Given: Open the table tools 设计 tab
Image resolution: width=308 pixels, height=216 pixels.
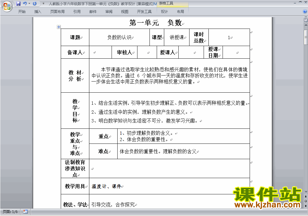Looking at the screenshot, I should pyautogui.click(x=164, y=12).
